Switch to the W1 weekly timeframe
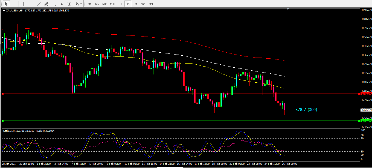 coord(143,4)
